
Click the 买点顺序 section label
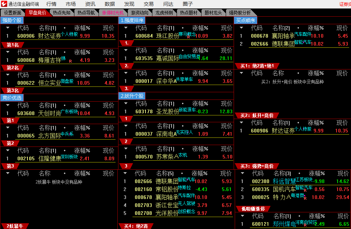[246, 20]
